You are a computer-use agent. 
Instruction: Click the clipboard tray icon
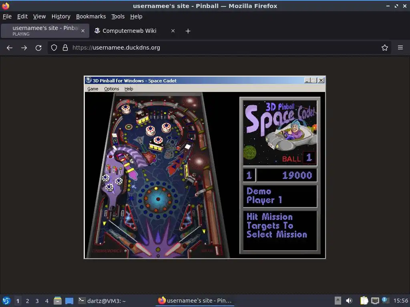(364, 301)
